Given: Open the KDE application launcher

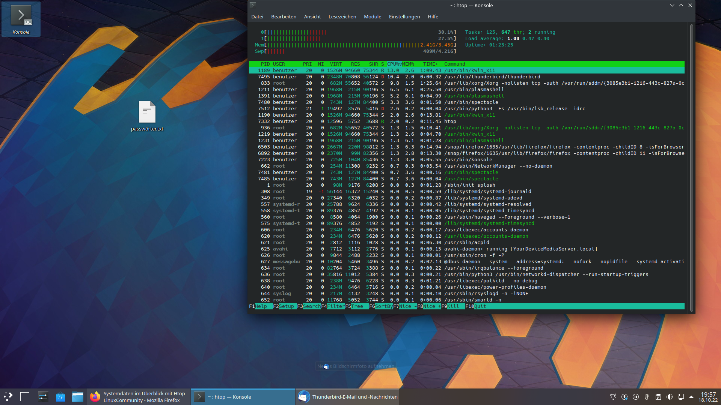Looking at the screenshot, I should point(8,397).
